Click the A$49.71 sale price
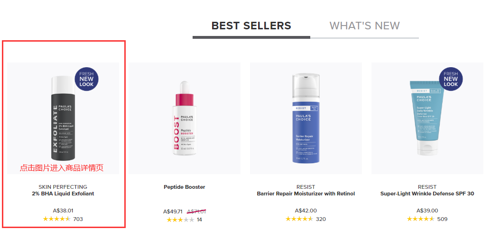 [x=173, y=212]
